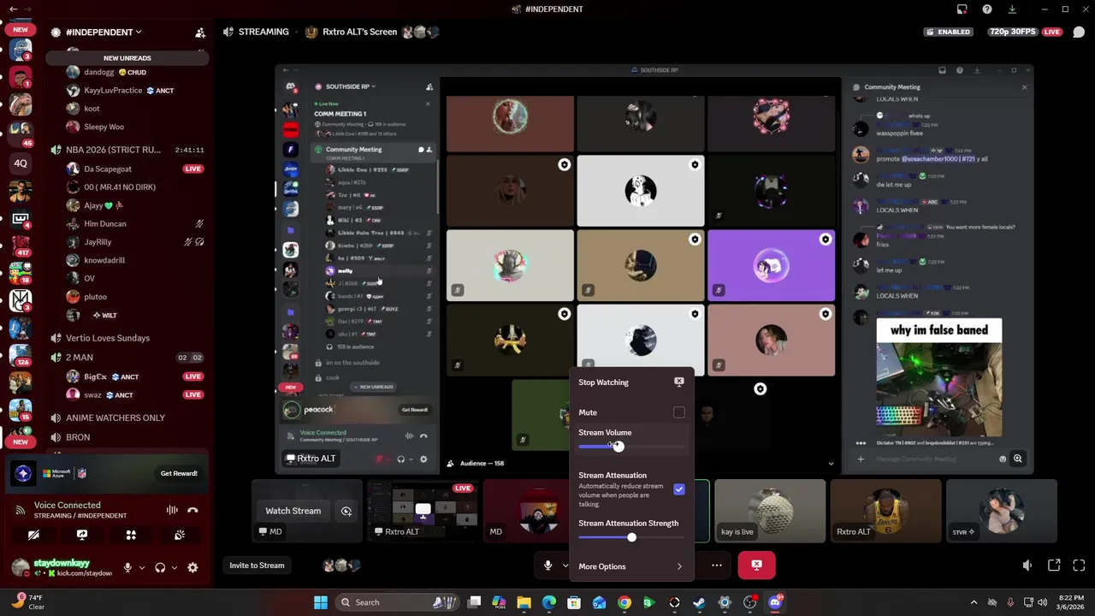Expand input device options next to microphone

[x=142, y=567]
